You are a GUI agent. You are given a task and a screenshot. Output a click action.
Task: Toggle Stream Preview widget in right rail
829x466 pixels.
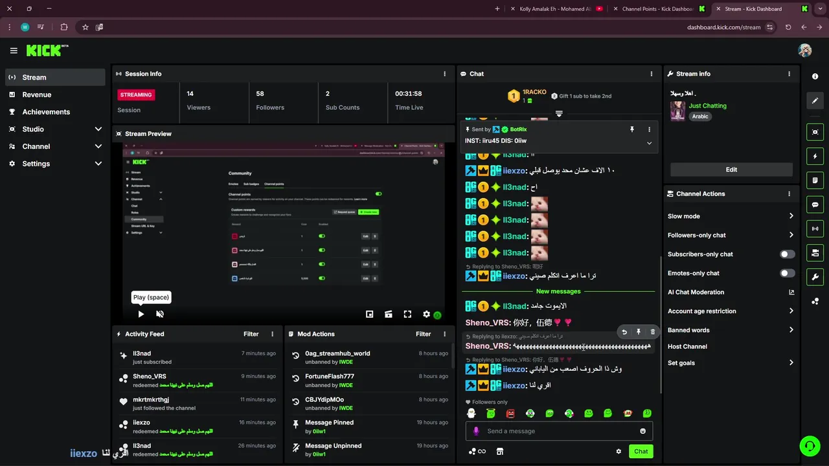pyautogui.click(x=815, y=132)
